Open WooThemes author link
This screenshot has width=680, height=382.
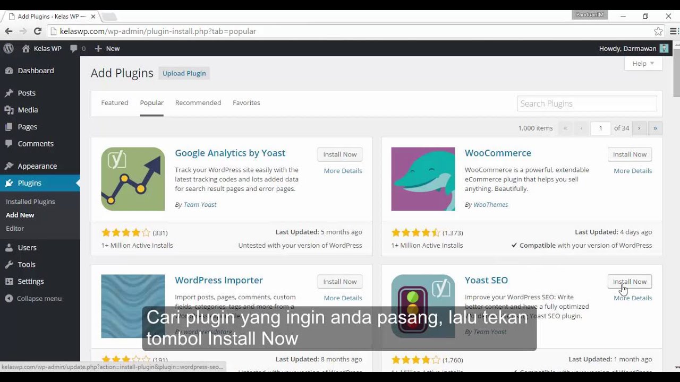click(x=490, y=205)
